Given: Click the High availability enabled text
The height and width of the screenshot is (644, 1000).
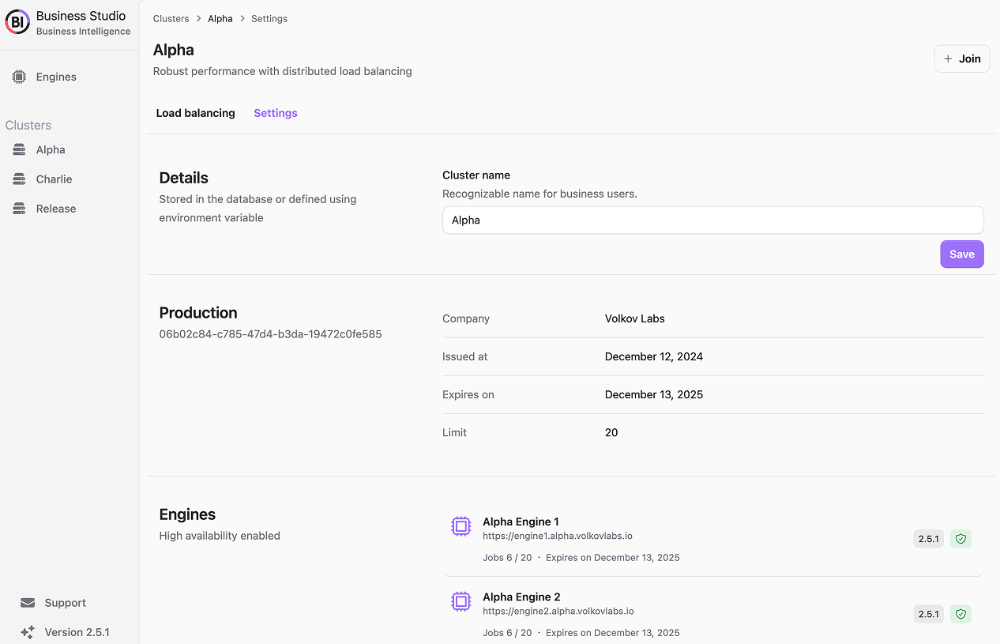Looking at the screenshot, I should coord(220,536).
